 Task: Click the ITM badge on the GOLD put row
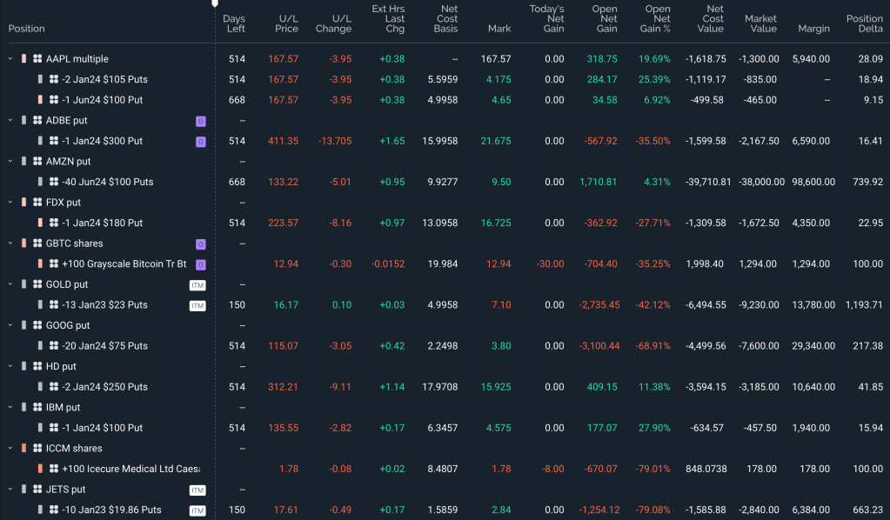(x=197, y=285)
